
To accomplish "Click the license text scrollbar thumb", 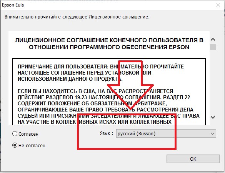I will tap(213, 47).
